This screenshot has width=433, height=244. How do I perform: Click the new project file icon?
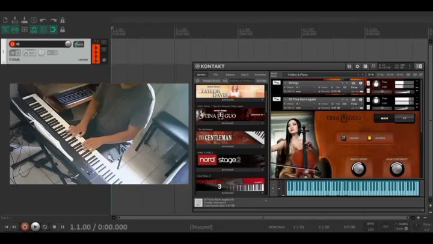5,20
